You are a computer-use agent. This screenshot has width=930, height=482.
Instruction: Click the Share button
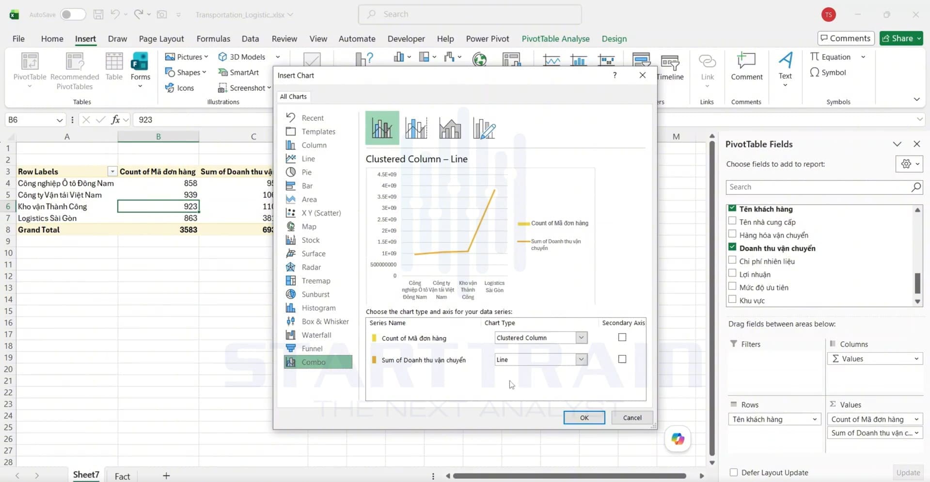click(x=901, y=38)
